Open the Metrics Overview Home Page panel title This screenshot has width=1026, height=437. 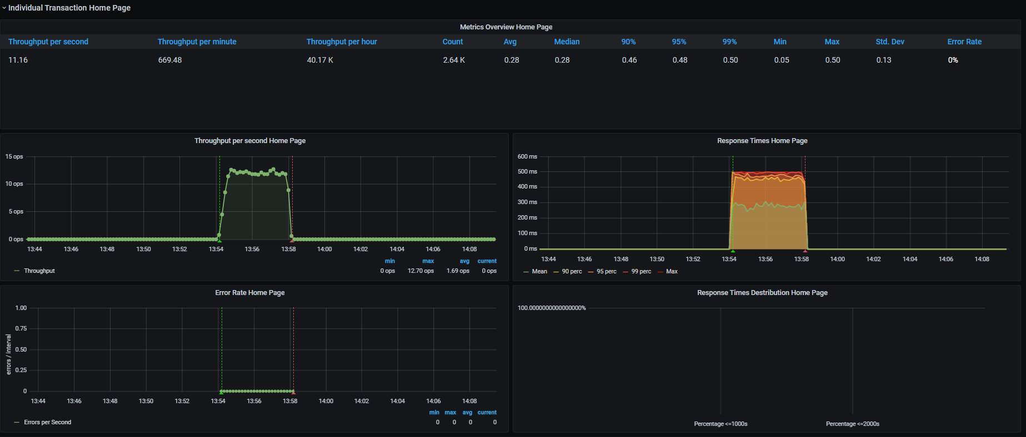click(506, 27)
